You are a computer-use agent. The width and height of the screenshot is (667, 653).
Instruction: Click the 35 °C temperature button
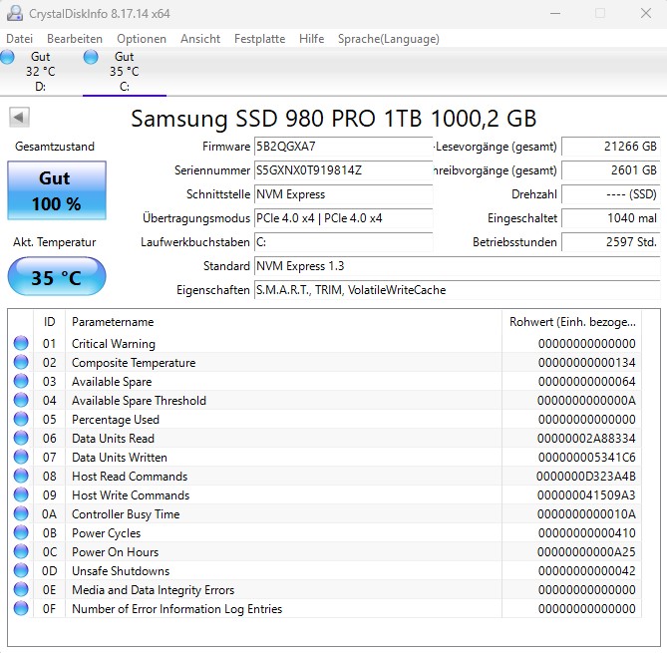coord(57,276)
